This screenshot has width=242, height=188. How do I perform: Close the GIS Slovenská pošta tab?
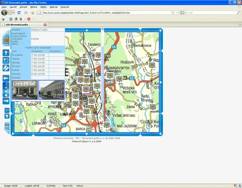[45, 25]
